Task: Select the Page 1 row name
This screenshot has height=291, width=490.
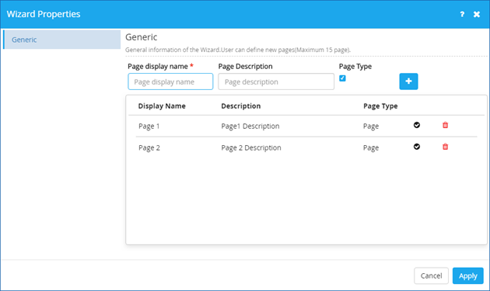Action: point(149,126)
